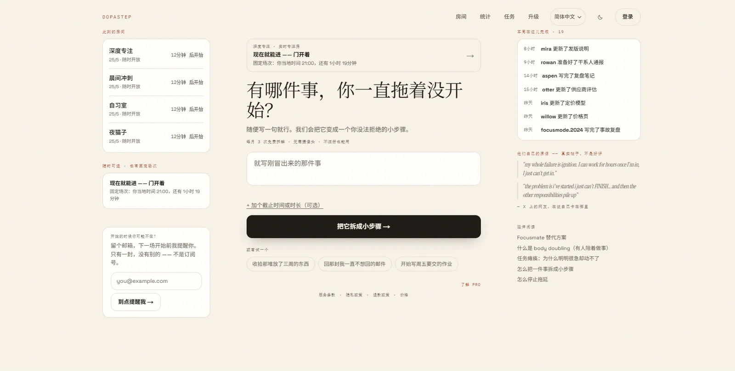Click the willow 更新了价格页 entry
This screenshot has height=371, width=735.
[579, 116]
